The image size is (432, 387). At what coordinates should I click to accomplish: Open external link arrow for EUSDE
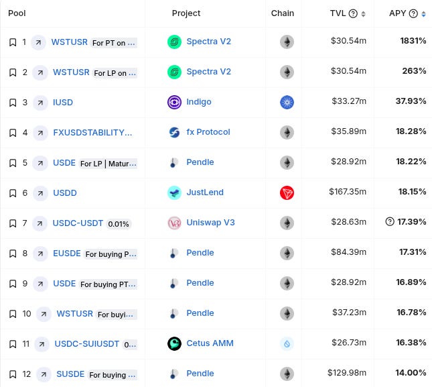tap(40, 254)
